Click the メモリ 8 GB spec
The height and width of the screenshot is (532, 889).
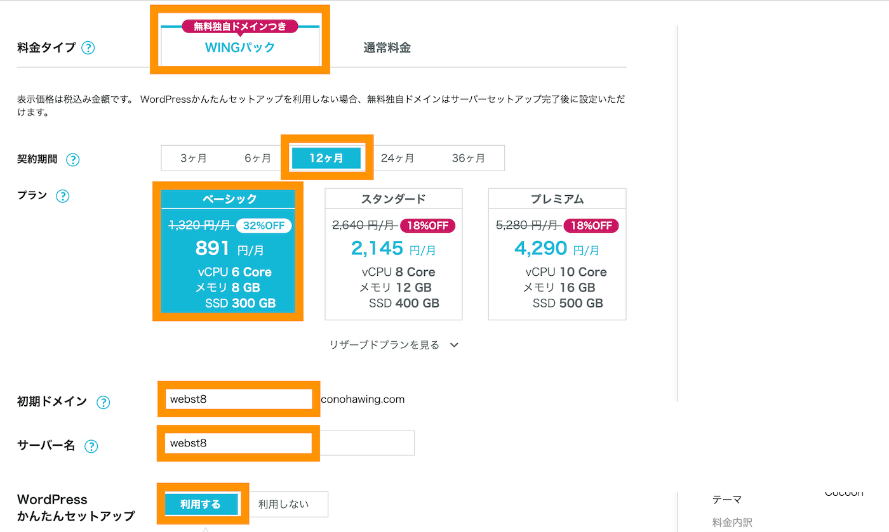(x=227, y=288)
